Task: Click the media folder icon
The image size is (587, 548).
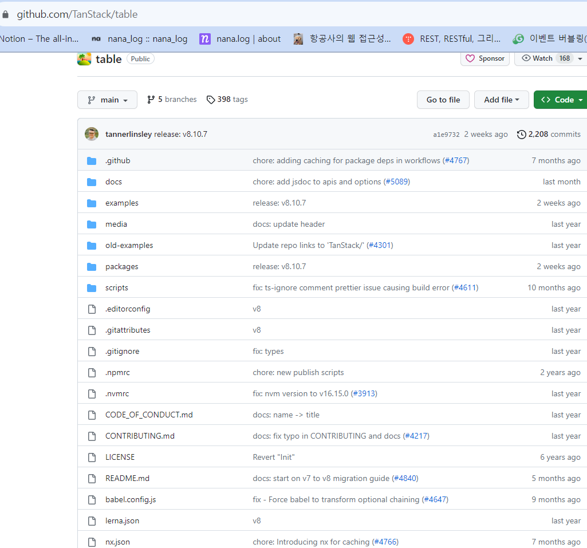Action: (x=92, y=224)
